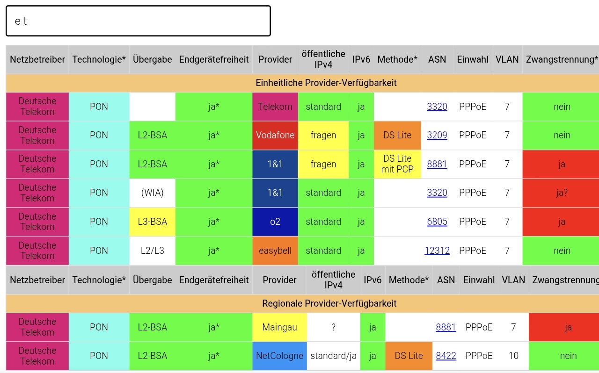Click "Endgerätefreiheit" header above the Einheitliche section
Image resolution: width=599 pixels, height=373 pixels.
point(214,59)
